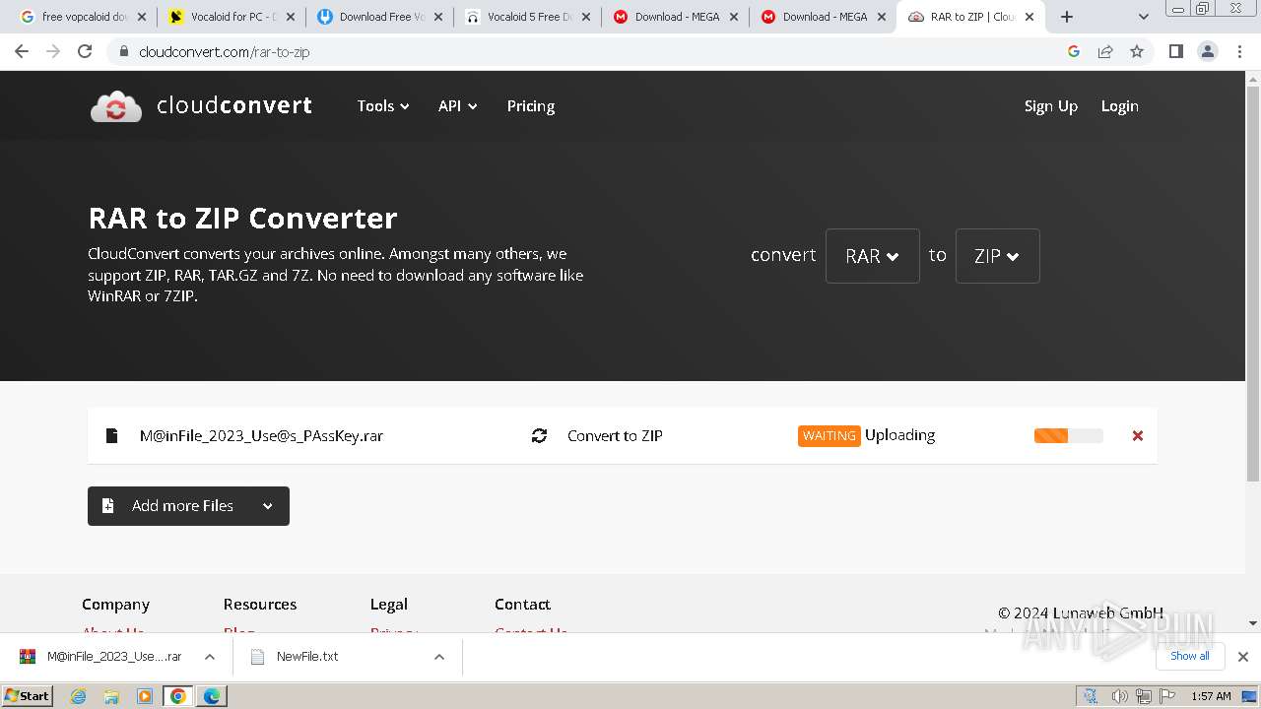Click the taskbar clock showing 1:57 AM
The height and width of the screenshot is (709, 1261).
point(1211,696)
